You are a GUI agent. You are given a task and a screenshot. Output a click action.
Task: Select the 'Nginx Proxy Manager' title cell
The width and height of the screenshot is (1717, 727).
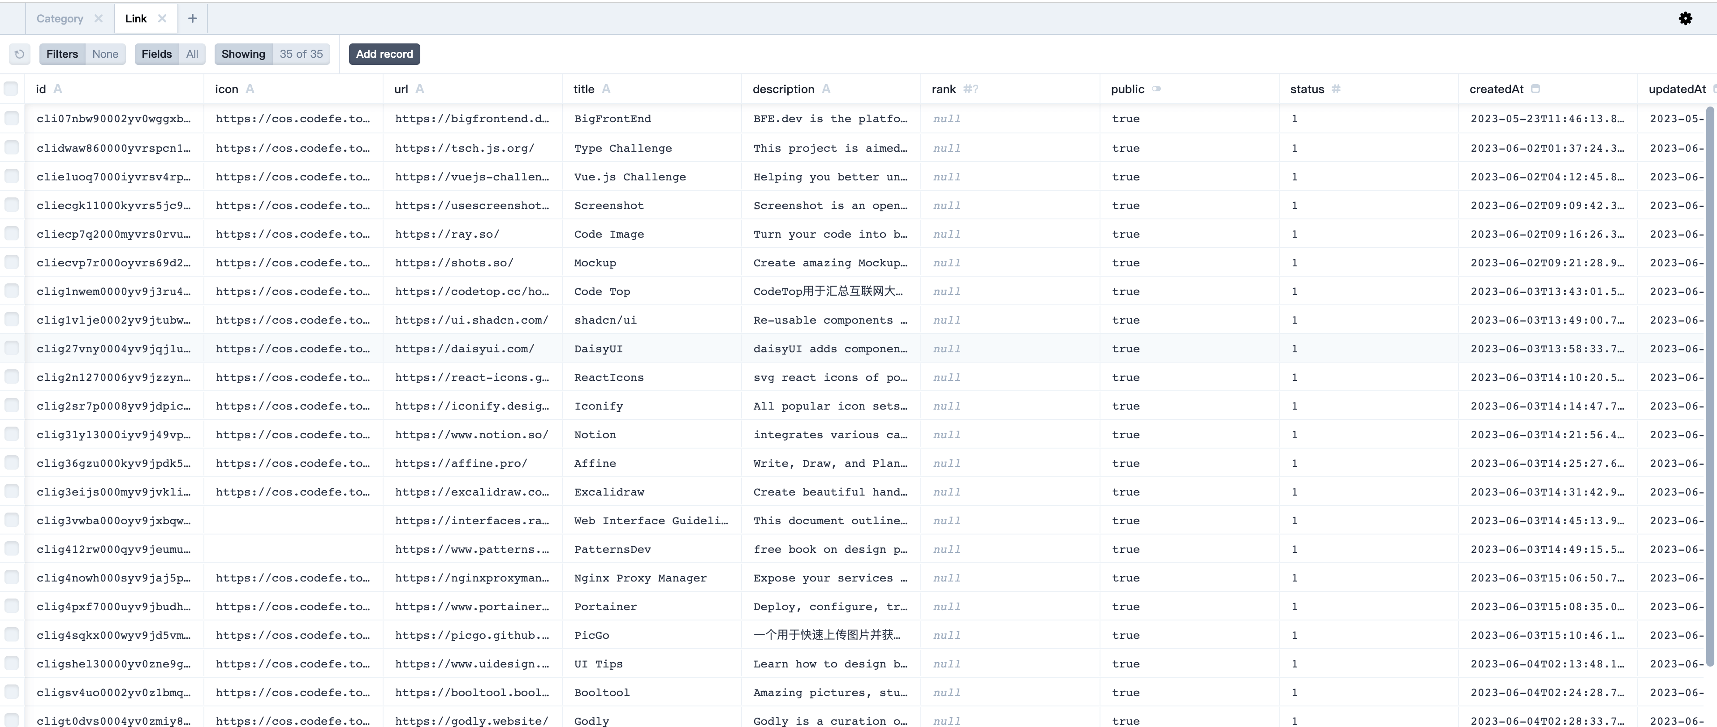pyautogui.click(x=652, y=577)
